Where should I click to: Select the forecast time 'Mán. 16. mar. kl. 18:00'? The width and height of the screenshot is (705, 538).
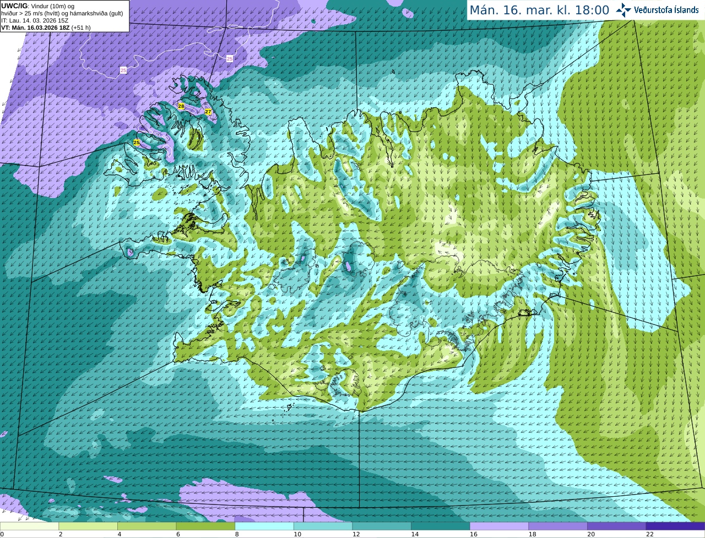pyautogui.click(x=539, y=10)
